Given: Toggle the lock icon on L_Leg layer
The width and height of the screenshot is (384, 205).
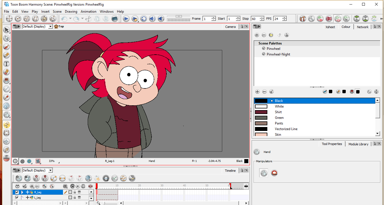Looking at the screenshot, I should pyautogui.click(x=75, y=197).
